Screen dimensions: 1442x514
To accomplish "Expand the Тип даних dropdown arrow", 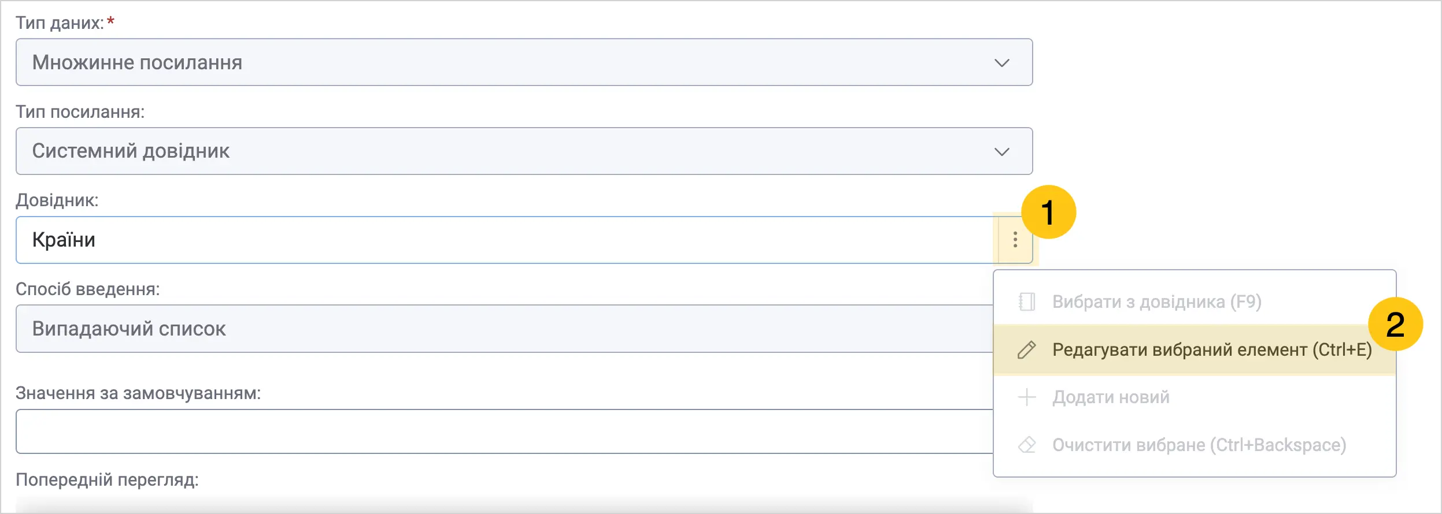I will (x=1001, y=62).
